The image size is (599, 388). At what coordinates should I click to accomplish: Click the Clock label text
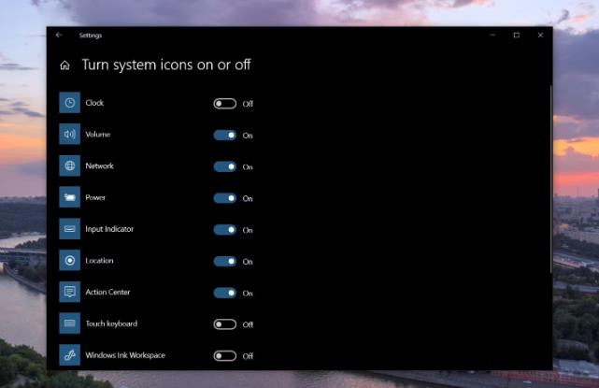[94, 103]
